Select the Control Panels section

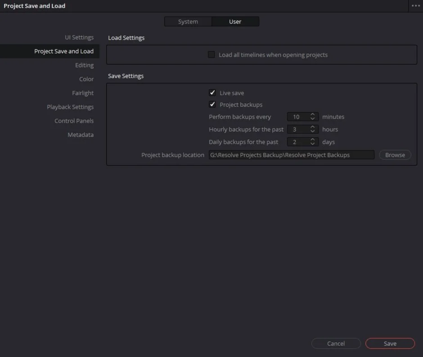74,121
